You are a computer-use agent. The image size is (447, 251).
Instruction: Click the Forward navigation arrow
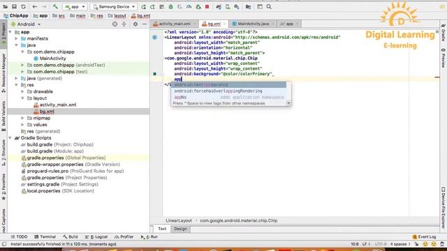pyautogui.click(x=44, y=6)
